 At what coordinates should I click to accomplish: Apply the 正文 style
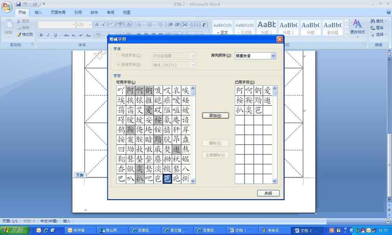click(x=223, y=27)
